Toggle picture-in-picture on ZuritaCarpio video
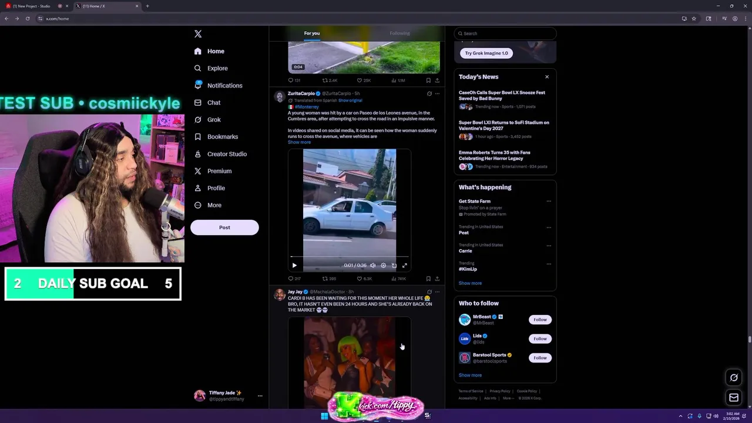 (394, 266)
